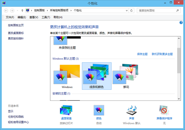Click the 联机获取更多主题 link
This screenshot has width=185, height=130.
(162, 54)
